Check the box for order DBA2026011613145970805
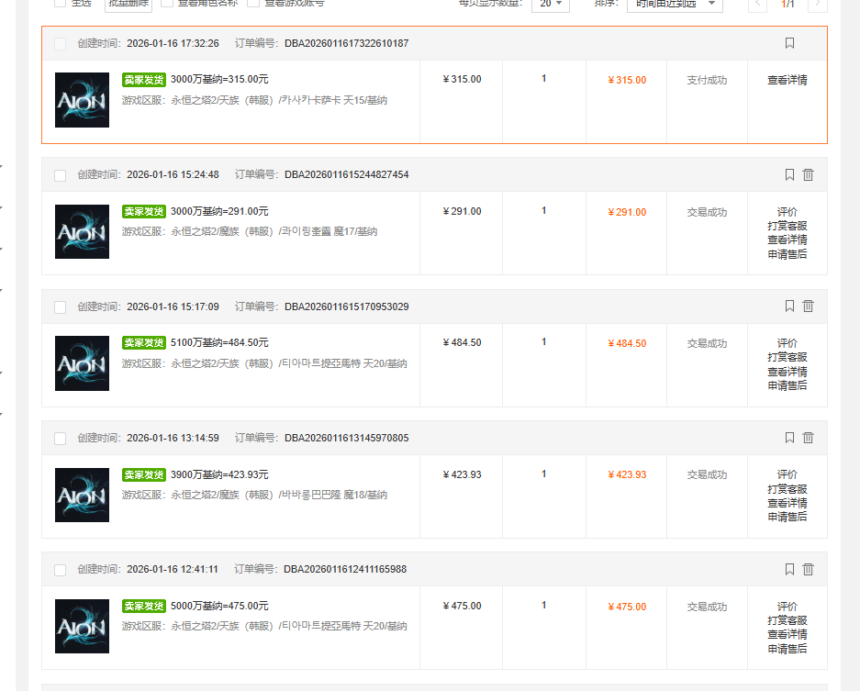860x691 pixels. [x=60, y=439]
